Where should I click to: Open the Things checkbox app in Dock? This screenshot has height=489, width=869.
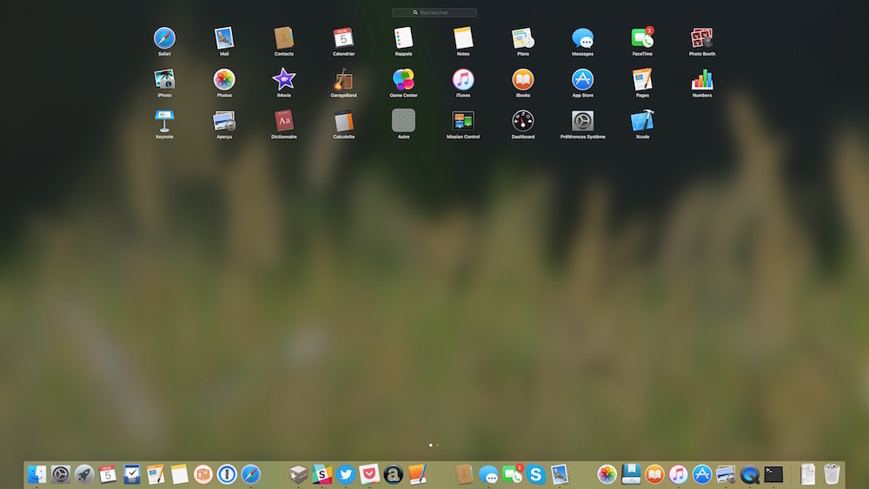(132, 474)
